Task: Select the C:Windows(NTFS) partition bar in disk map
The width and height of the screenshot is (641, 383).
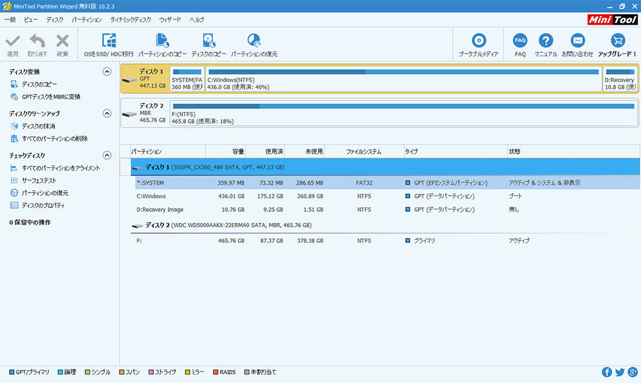Action: tap(403, 79)
